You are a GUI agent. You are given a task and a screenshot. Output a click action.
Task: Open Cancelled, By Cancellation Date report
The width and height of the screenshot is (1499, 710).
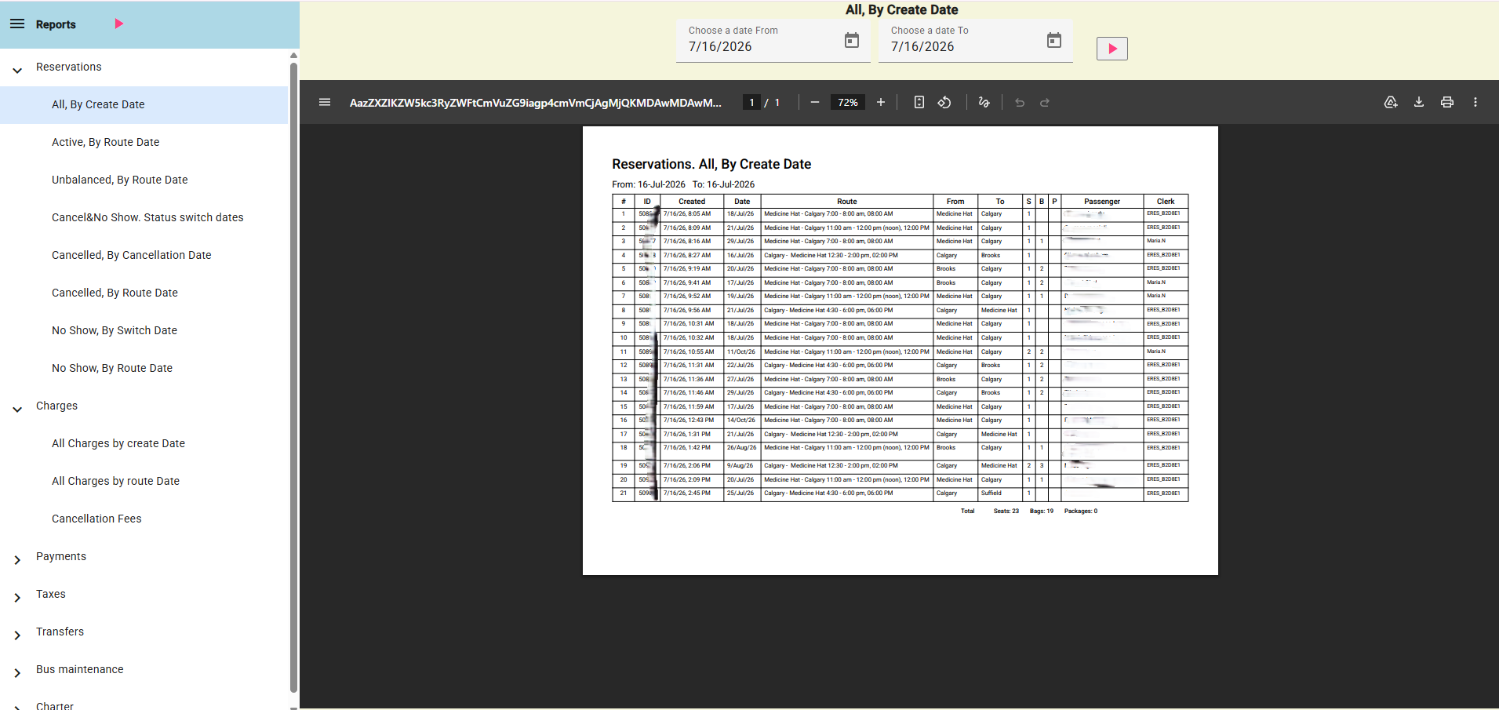[x=144, y=255]
